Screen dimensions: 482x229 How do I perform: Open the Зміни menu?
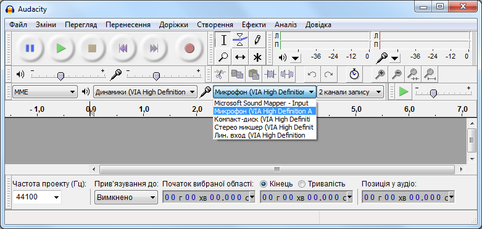[46, 25]
